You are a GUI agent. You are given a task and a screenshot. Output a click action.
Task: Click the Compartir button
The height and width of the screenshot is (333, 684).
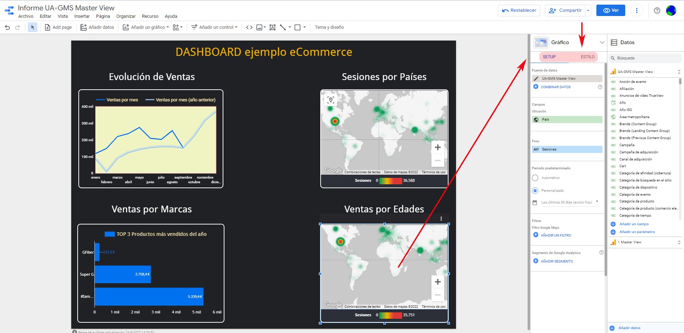click(x=565, y=10)
